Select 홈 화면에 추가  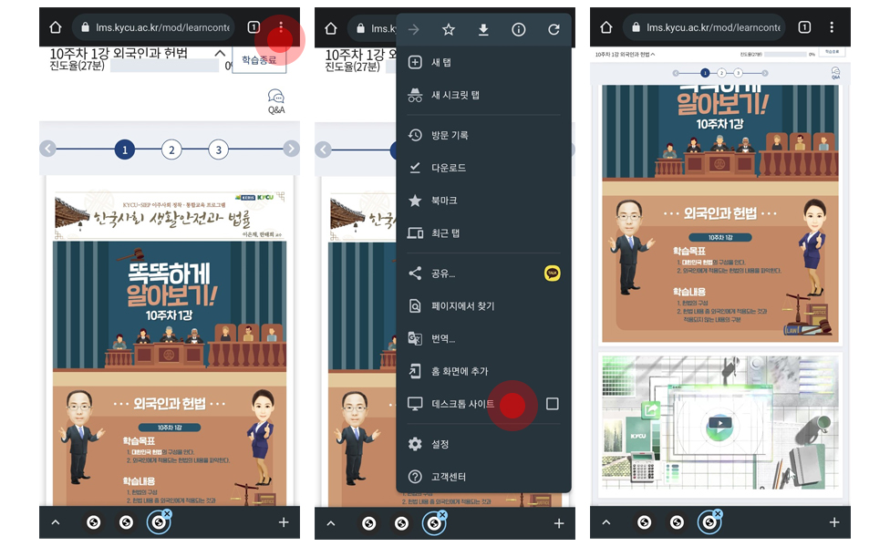coord(483,371)
